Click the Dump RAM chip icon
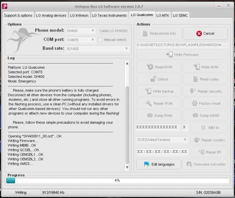The width and height of the screenshot is (235, 198). coord(150,115)
